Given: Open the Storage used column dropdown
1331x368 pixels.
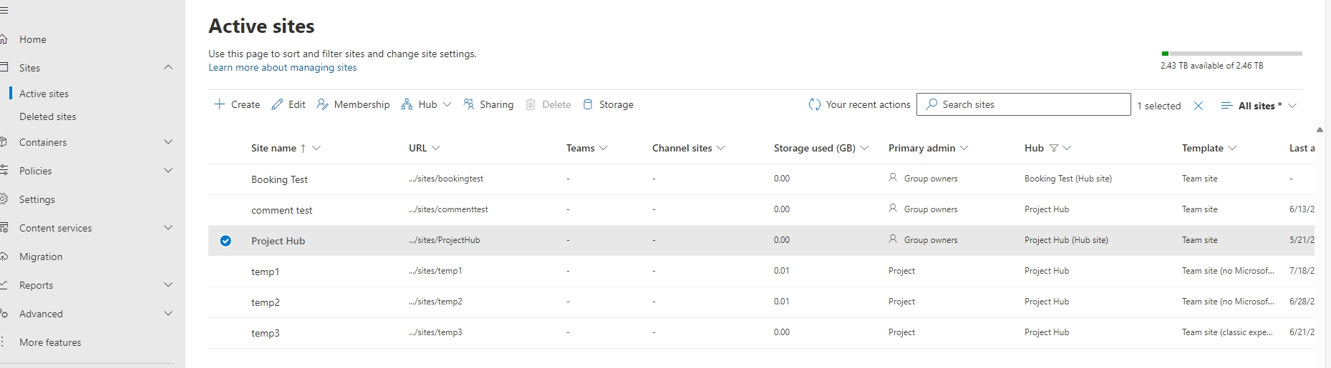Looking at the screenshot, I should point(864,148).
